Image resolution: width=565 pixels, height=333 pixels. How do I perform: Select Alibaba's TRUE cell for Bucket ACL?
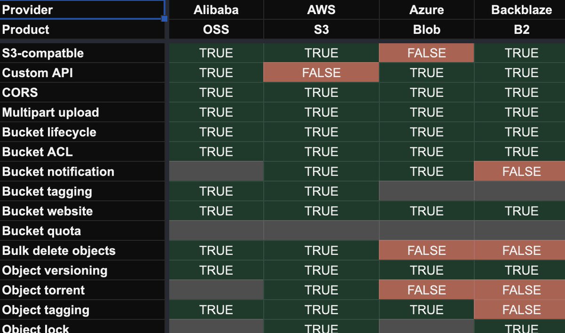tap(216, 152)
